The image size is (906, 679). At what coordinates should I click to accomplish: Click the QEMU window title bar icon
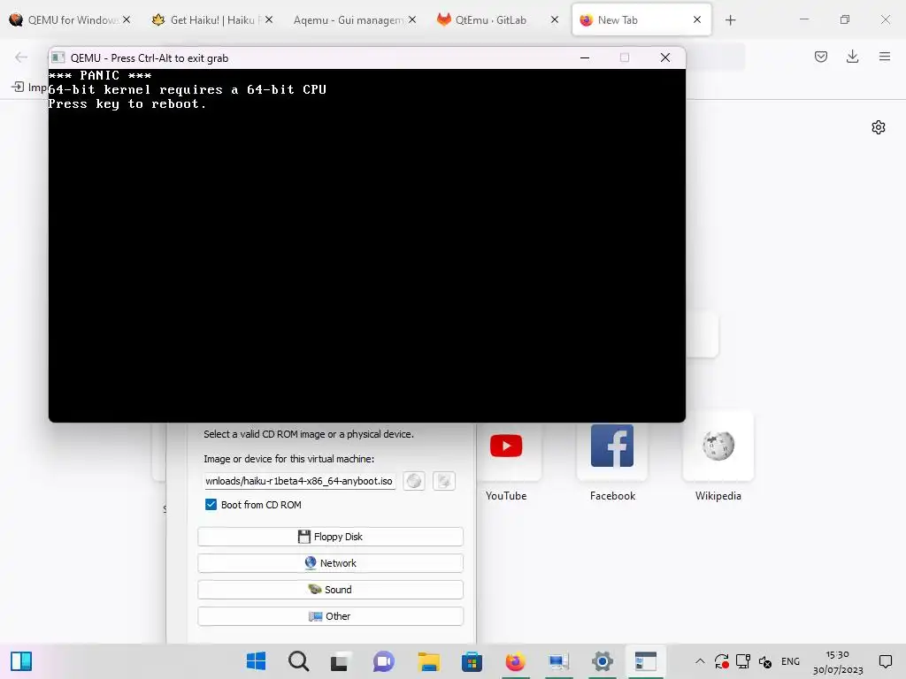point(58,57)
